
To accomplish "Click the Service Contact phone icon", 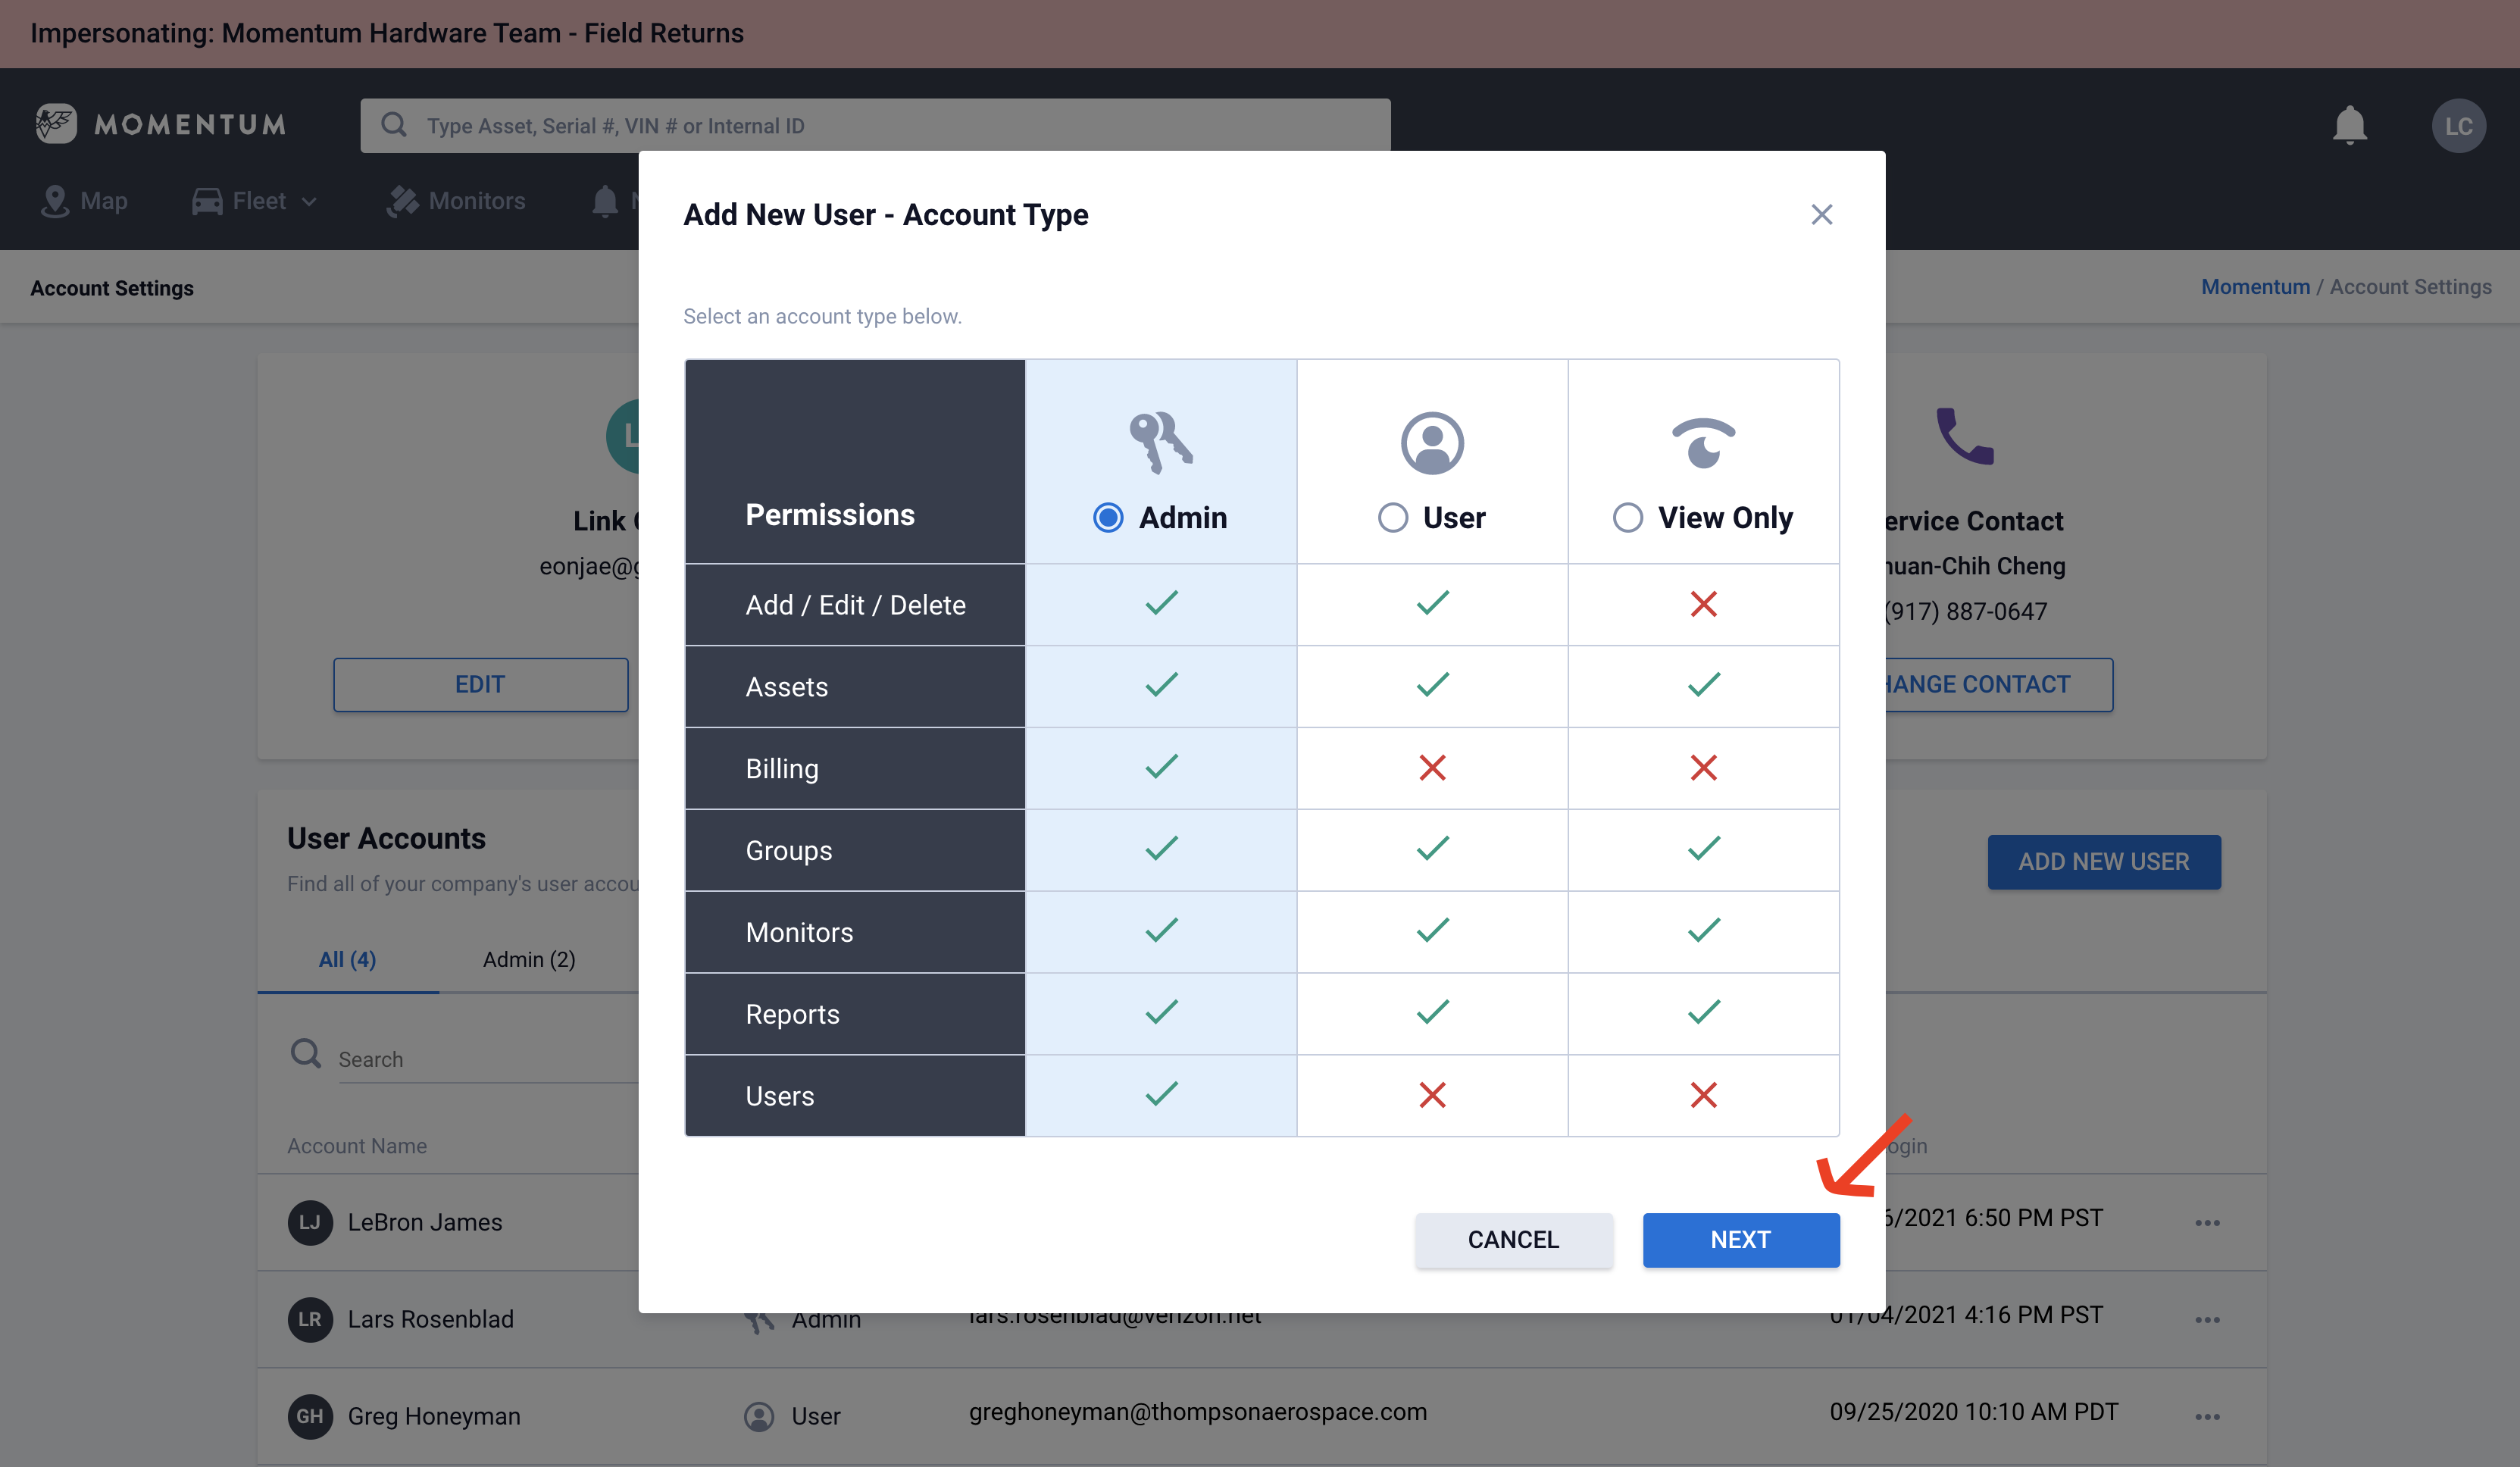I will [x=1964, y=436].
